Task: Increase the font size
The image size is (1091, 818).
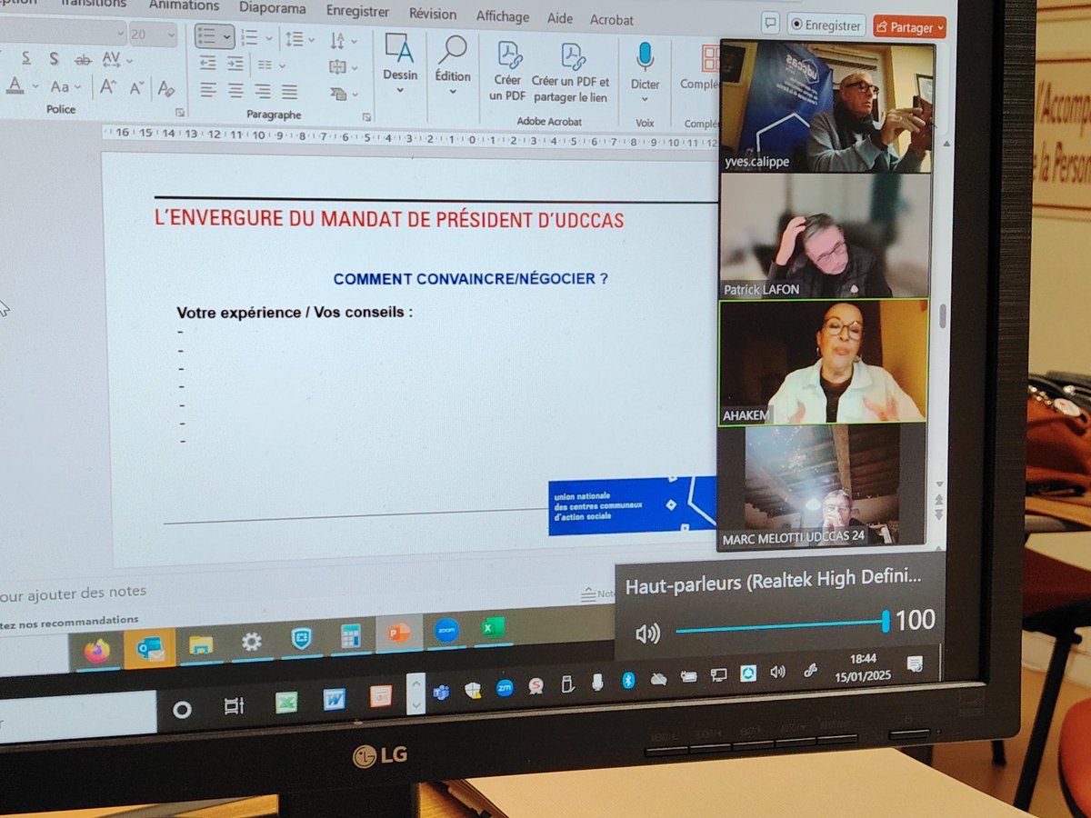Action: (107, 87)
